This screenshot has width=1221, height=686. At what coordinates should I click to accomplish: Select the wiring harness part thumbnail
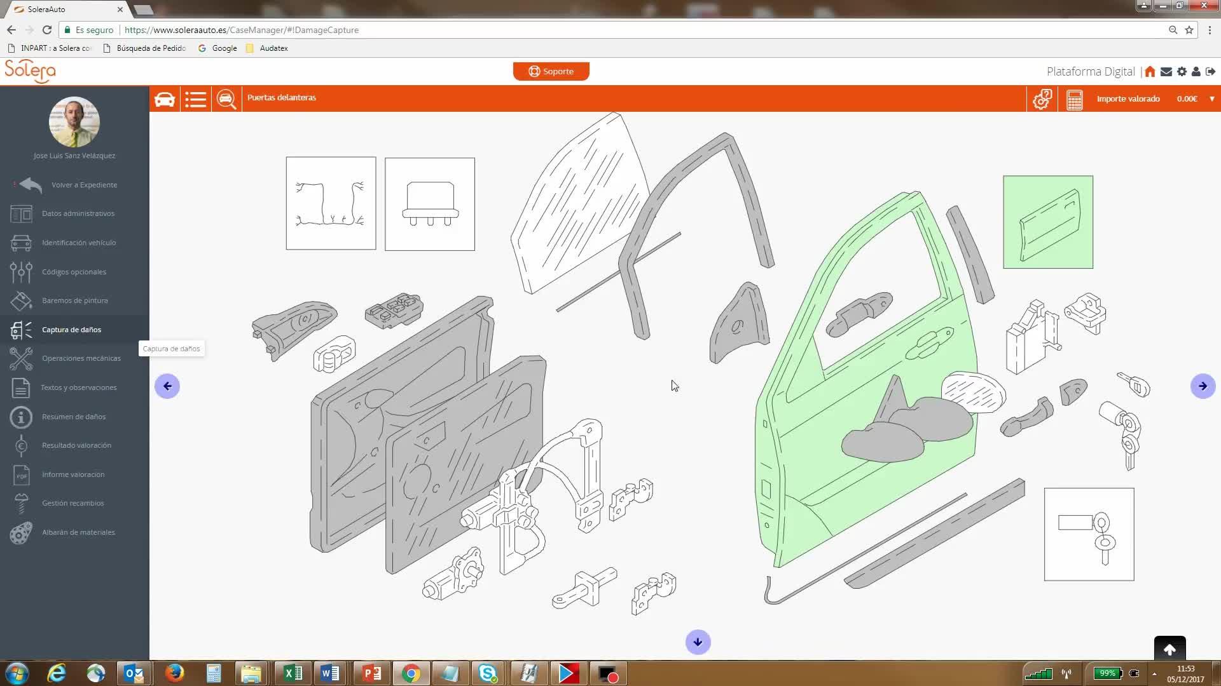tap(331, 203)
